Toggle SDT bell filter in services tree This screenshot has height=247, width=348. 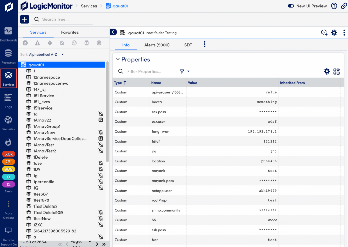coord(62,43)
